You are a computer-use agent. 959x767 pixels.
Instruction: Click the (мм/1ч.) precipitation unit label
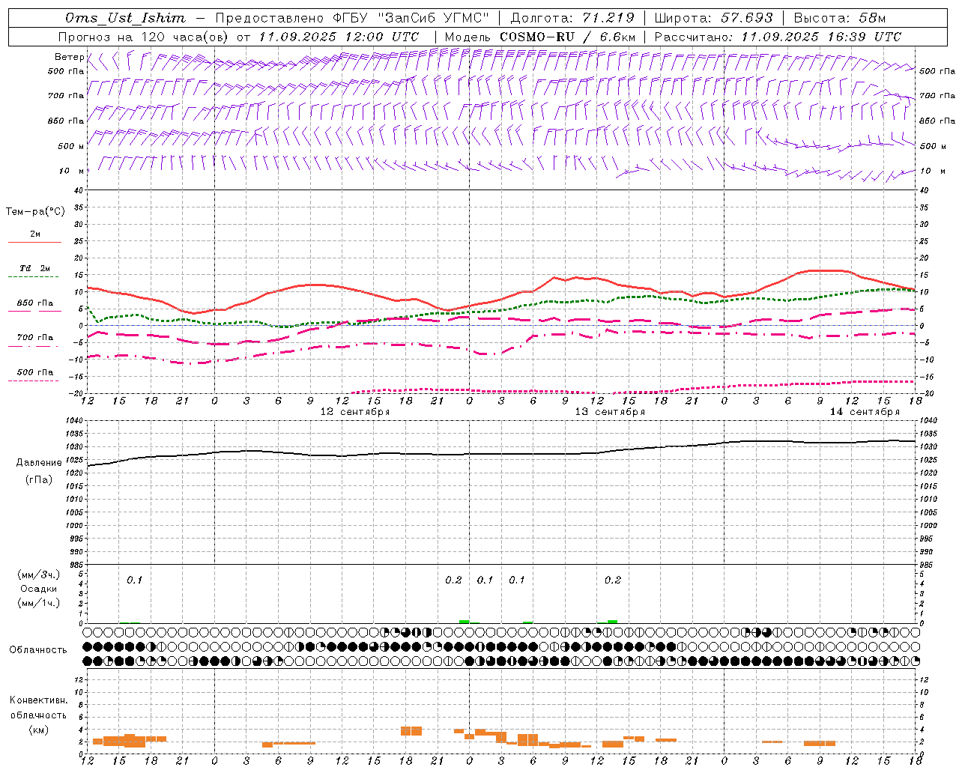(39, 603)
